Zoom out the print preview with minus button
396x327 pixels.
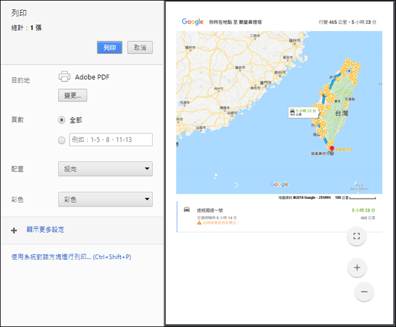[364, 292]
